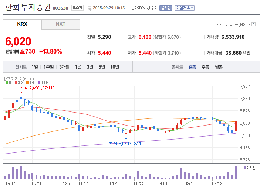The image size is (260, 189).
Task: Switch to the KRX tab
Action: tap(22, 24)
